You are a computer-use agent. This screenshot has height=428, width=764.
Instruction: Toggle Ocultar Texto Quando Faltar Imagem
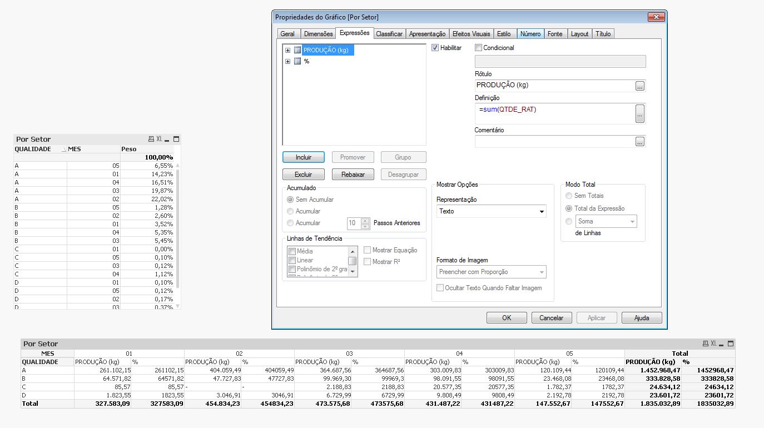[x=440, y=288]
